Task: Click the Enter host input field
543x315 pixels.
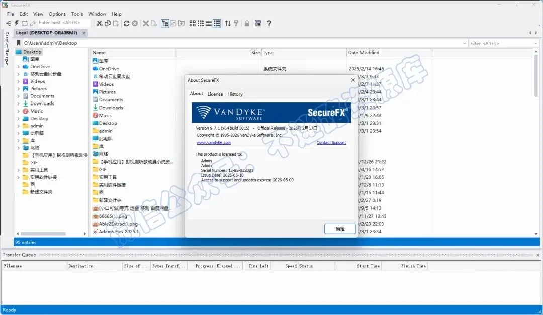Action: pos(64,23)
